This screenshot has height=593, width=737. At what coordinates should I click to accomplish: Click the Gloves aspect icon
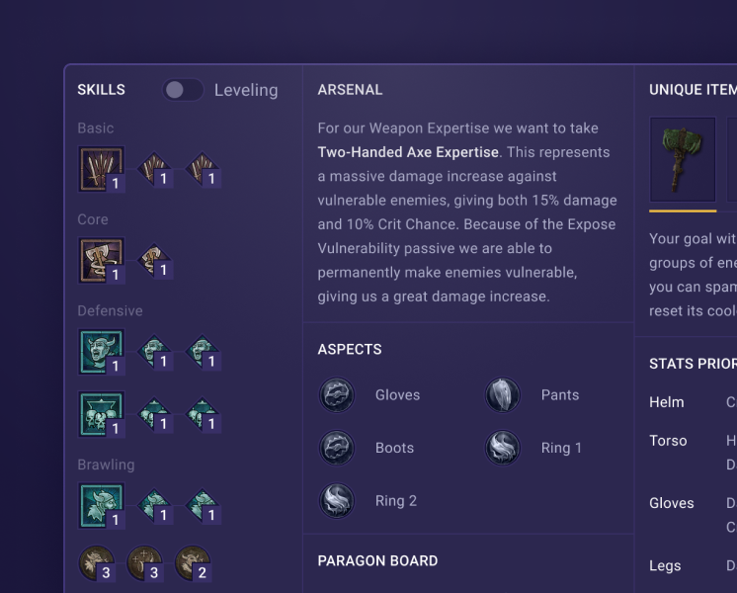coord(337,395)
